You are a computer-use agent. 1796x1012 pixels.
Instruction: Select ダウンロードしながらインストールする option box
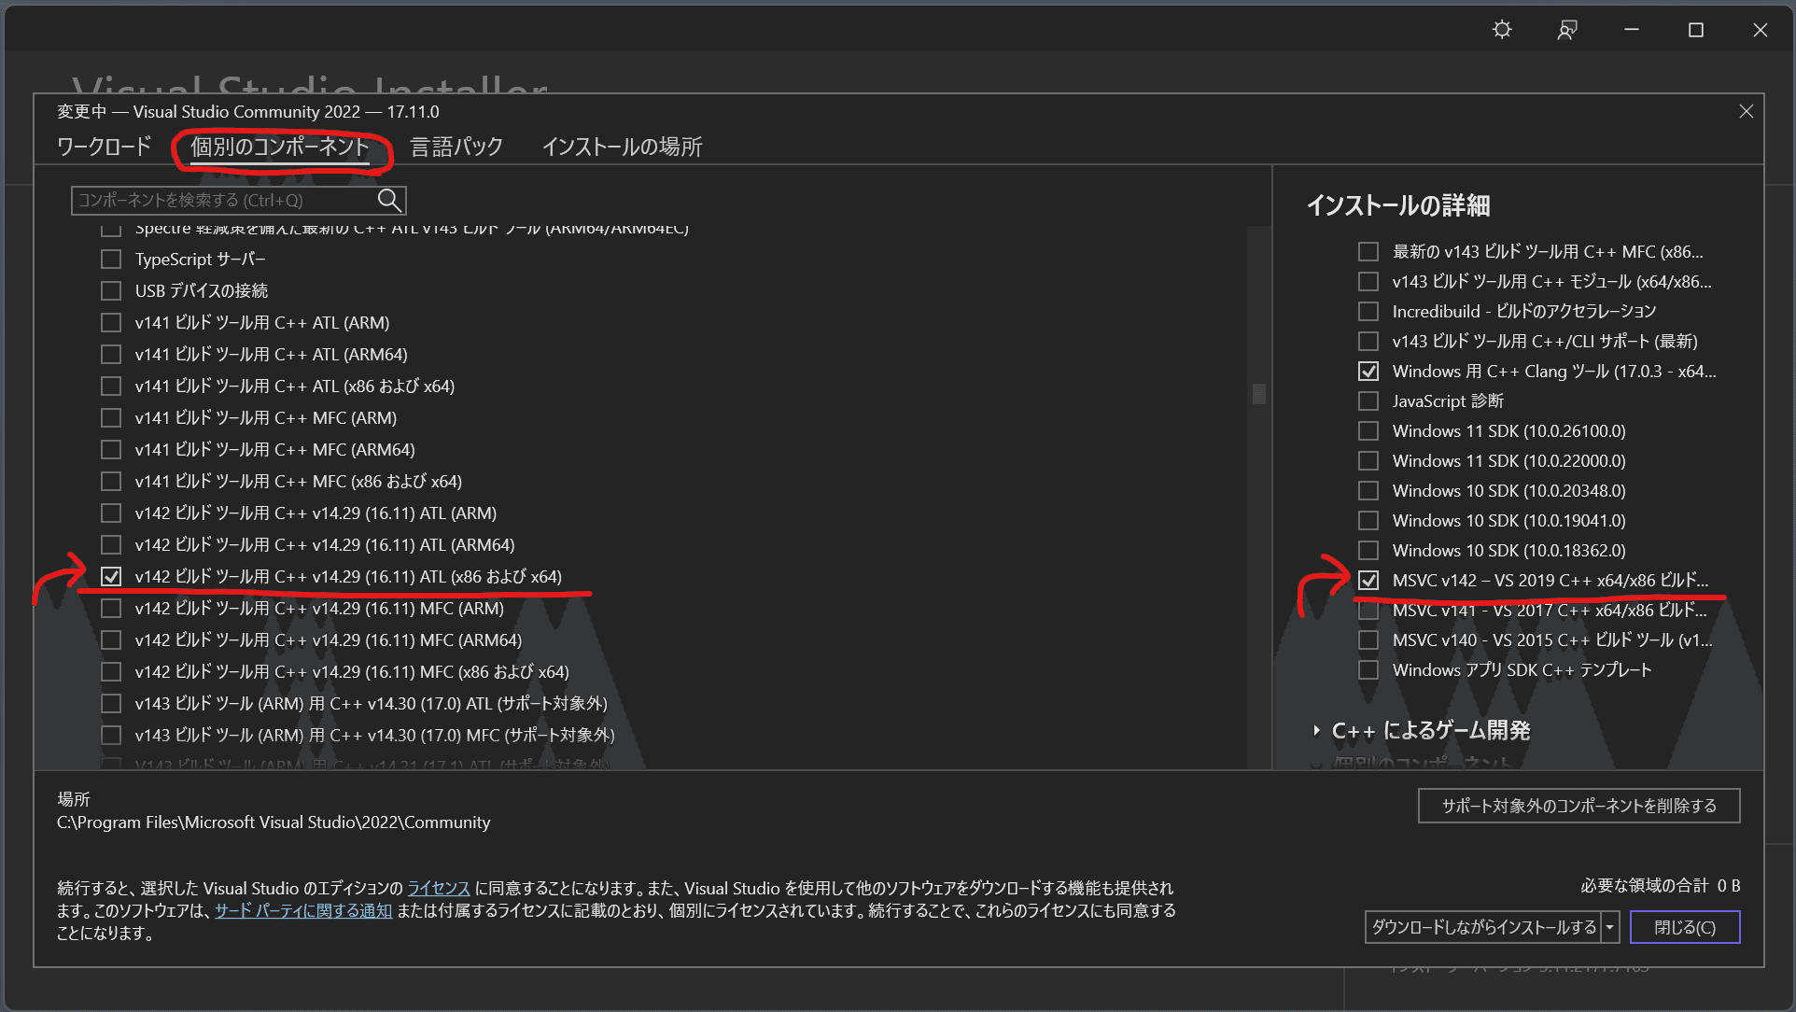click(1483, 927)
